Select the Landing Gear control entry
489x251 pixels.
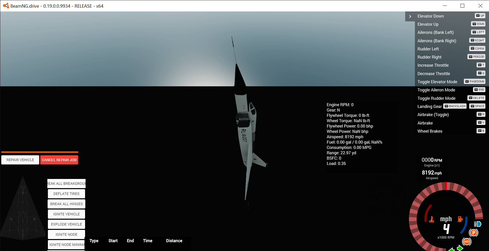tap(429, 106)
